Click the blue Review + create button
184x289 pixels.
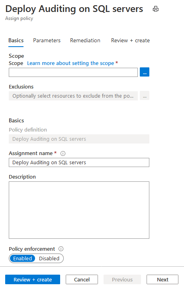[33, 279]
